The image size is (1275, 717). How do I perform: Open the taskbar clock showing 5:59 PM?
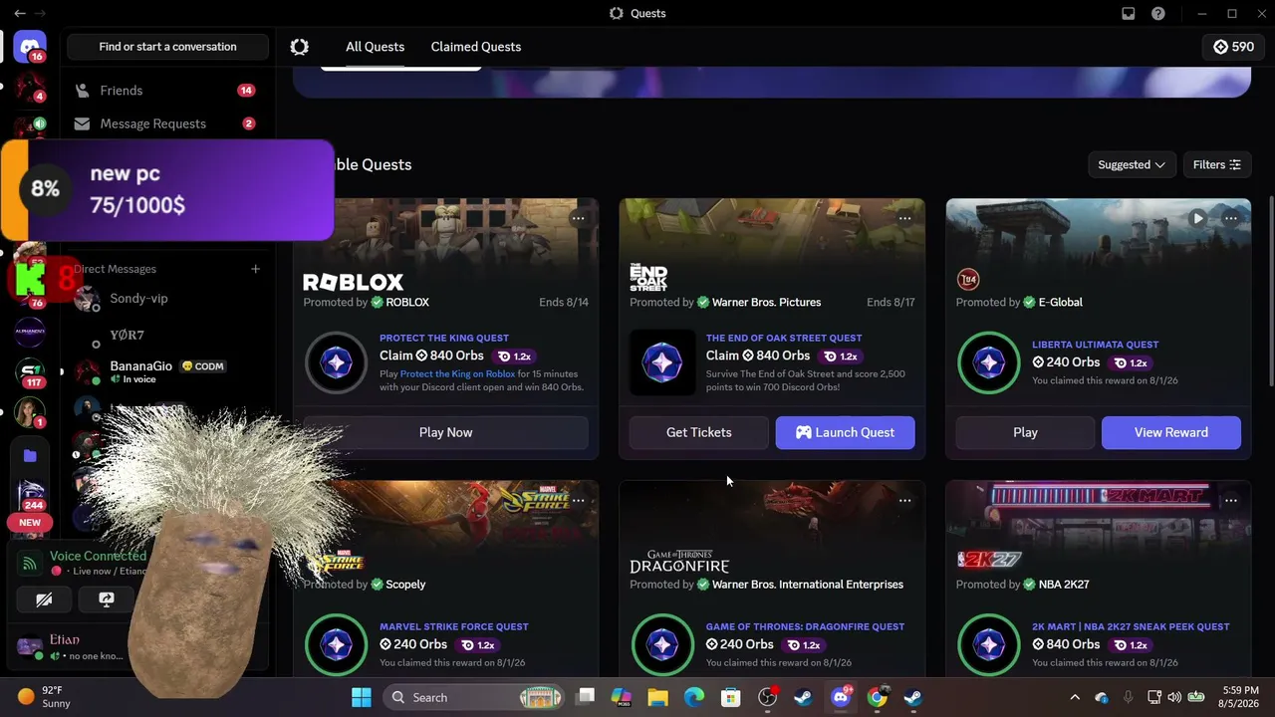click(x=1239, y=697)
